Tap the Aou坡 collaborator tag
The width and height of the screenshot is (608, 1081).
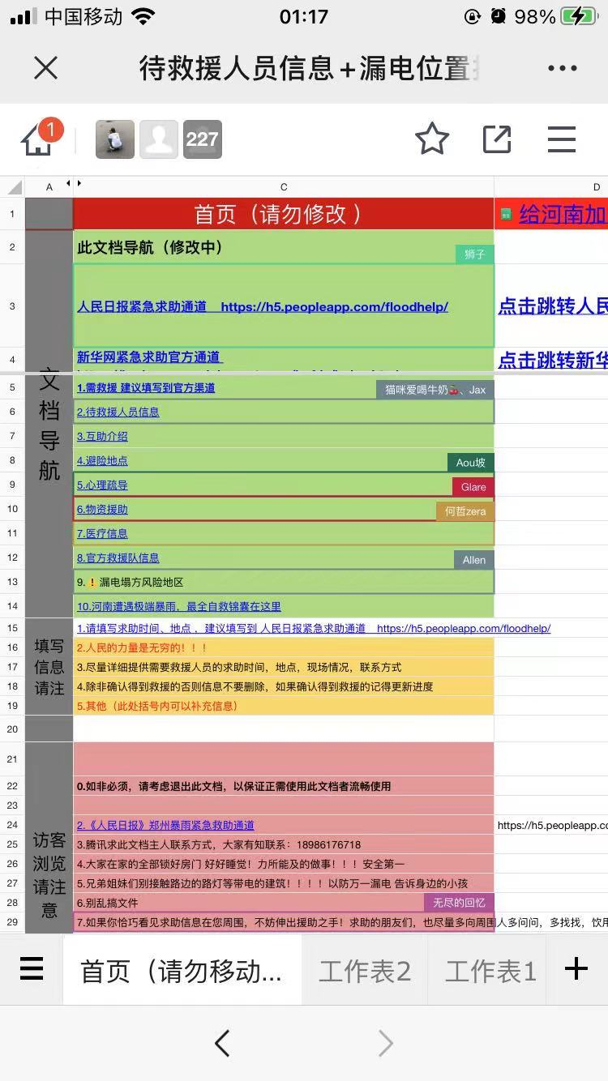click(x=470, y=463)
